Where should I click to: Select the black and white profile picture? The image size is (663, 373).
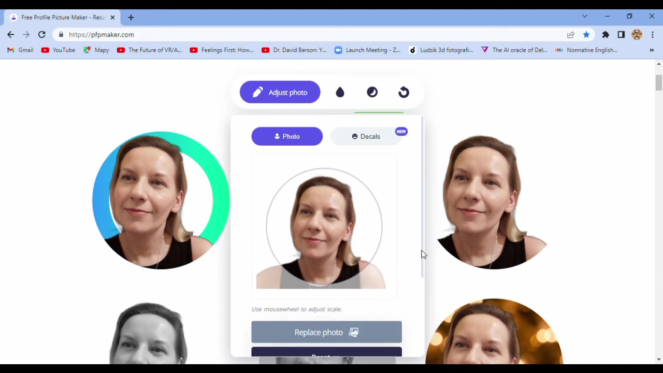click(149, 333)
